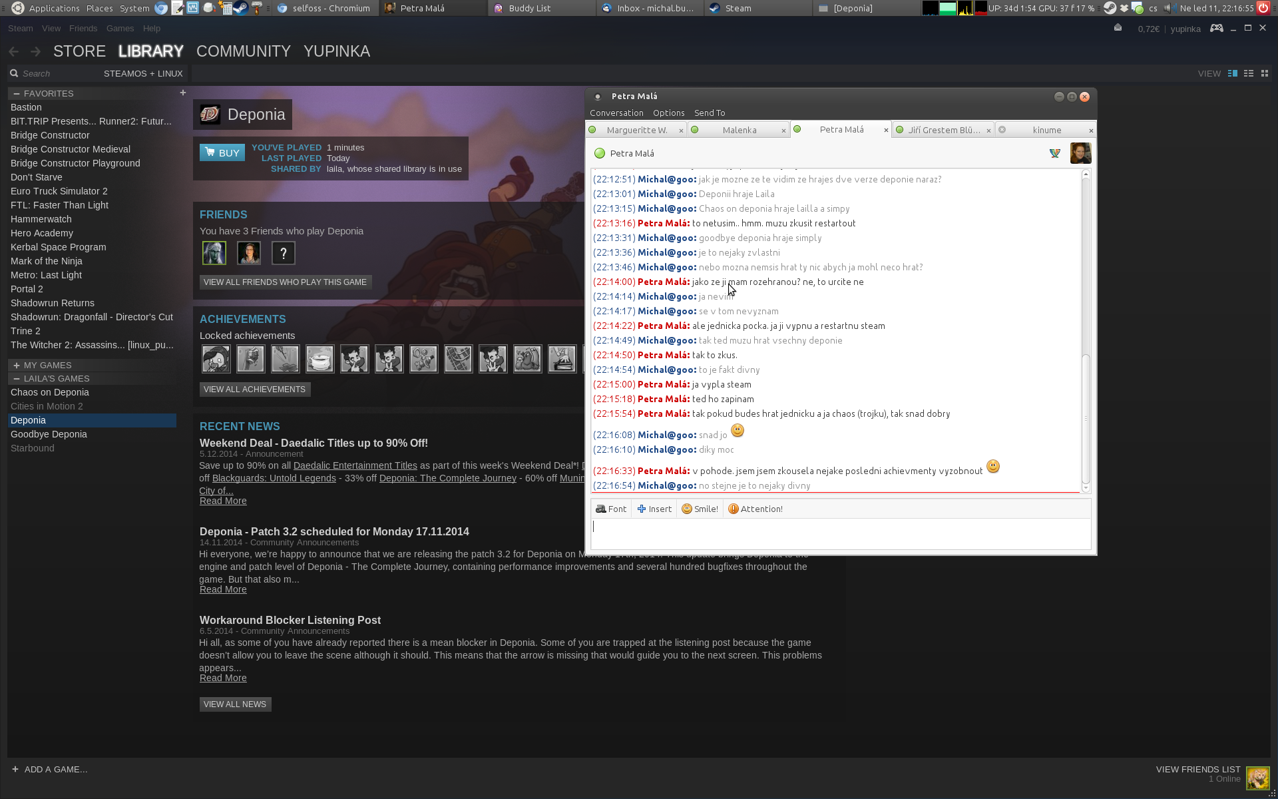Click the Steam tray icon in the panel

[x=1110, y=8]
